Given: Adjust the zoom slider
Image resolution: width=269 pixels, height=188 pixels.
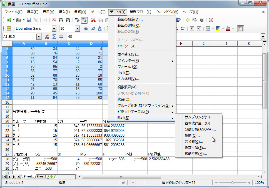Looking at the screenshot, I should point(232,183).
